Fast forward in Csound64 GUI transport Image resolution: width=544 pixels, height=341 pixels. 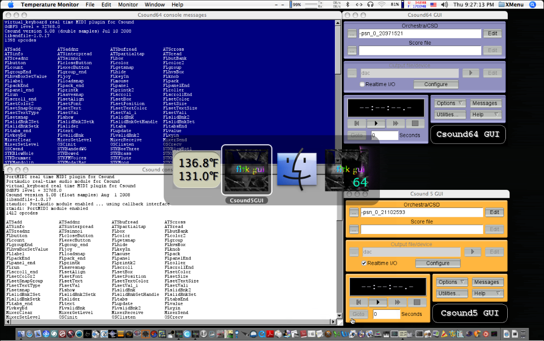[x=396, y=123]
